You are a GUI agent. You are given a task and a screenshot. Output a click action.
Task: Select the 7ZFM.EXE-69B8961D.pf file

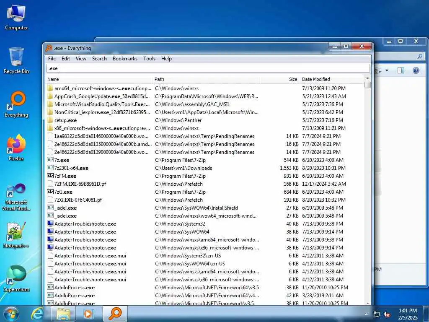(x=205, y=184)
